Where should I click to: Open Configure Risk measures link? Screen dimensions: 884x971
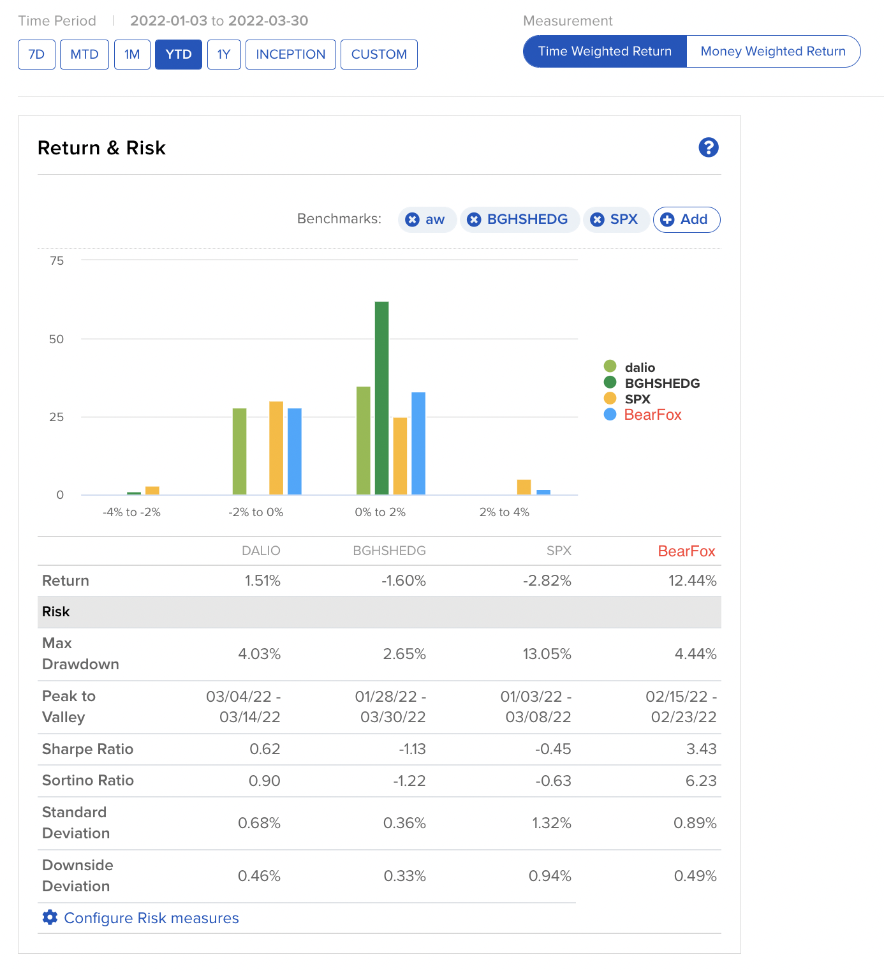point(151,917)
